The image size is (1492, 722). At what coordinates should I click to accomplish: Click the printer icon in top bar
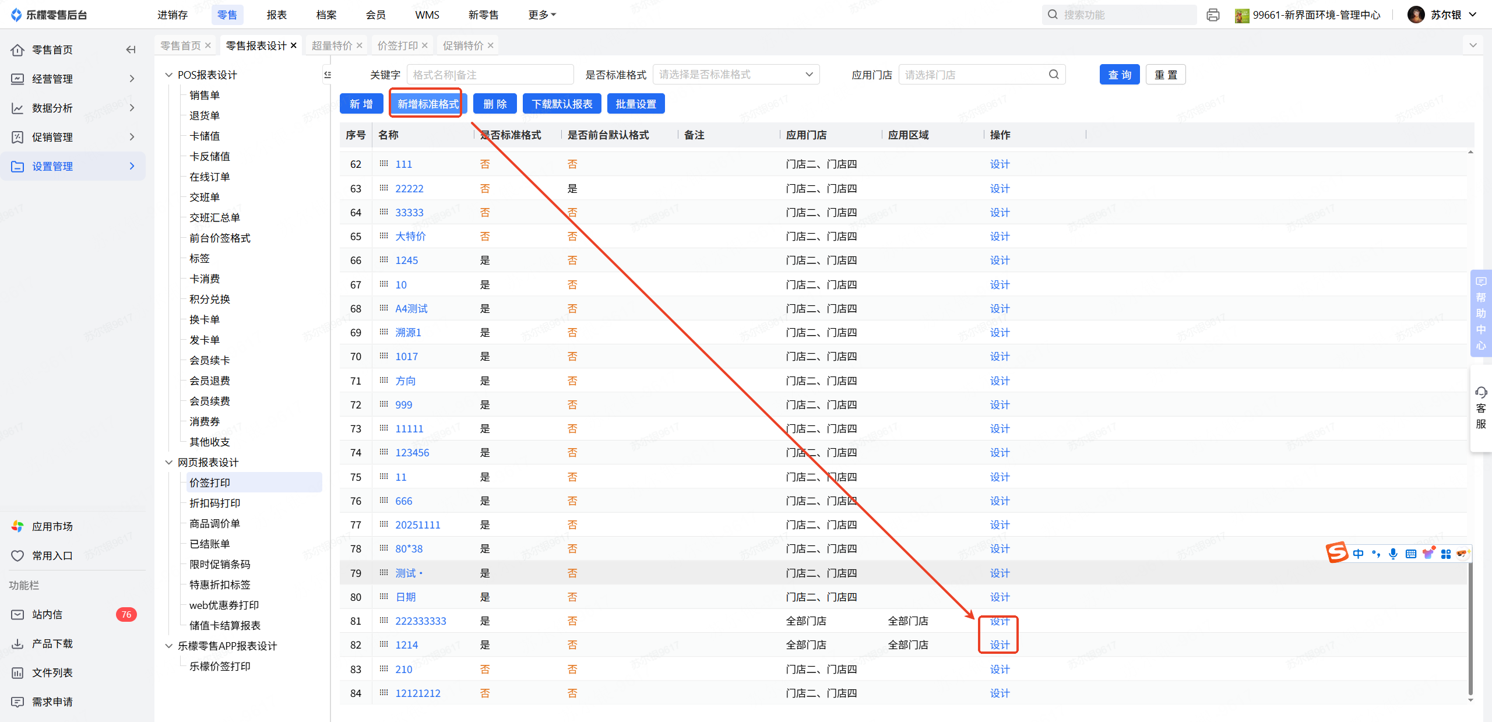[1213, 15]
